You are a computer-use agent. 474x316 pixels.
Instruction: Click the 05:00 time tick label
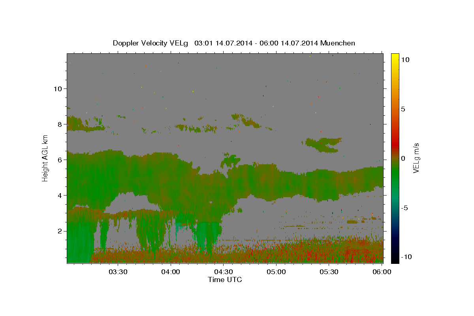[276, 272]
